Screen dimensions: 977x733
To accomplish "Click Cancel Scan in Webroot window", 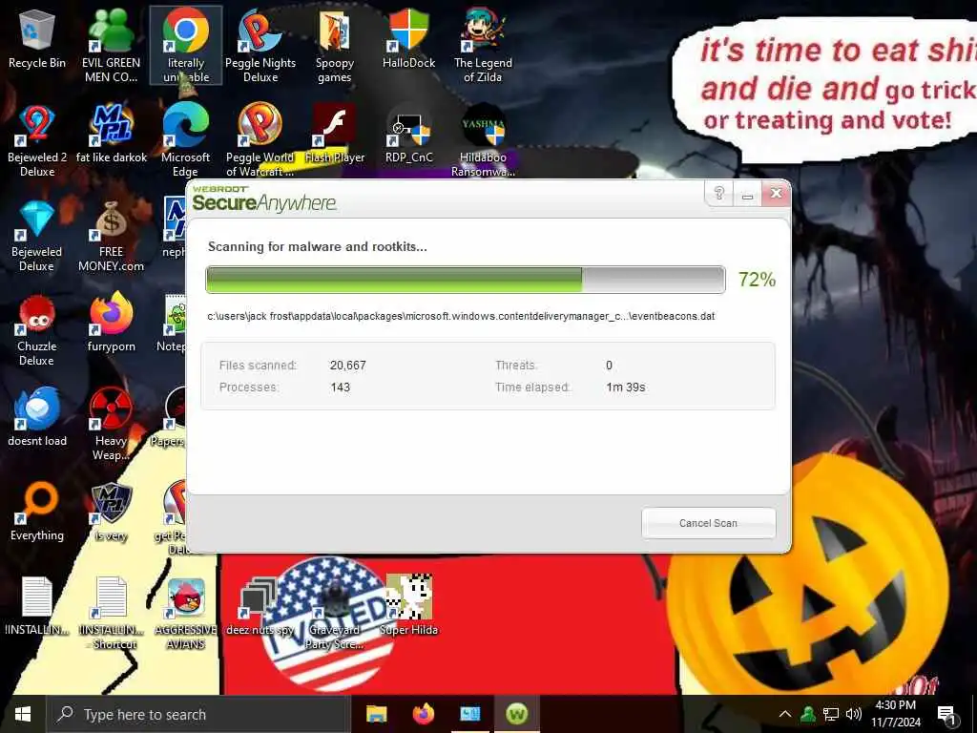I will click(x=709, y=523).
